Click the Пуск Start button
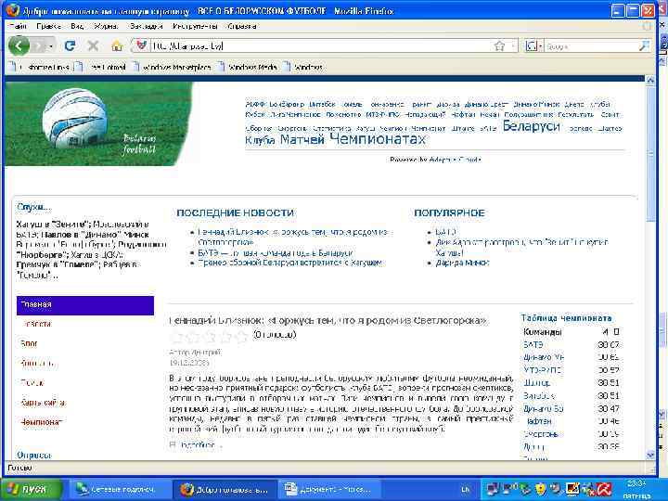The width and height of the screenshot is (668, 501). (x=31, y=489)
